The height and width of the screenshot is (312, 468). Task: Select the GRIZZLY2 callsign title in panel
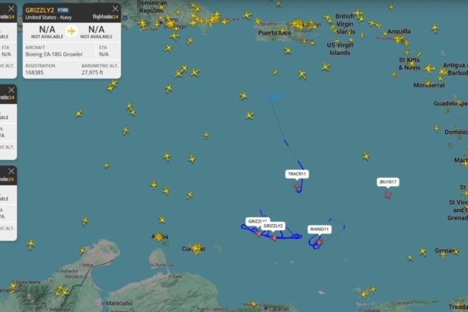(x=40, y=10)
